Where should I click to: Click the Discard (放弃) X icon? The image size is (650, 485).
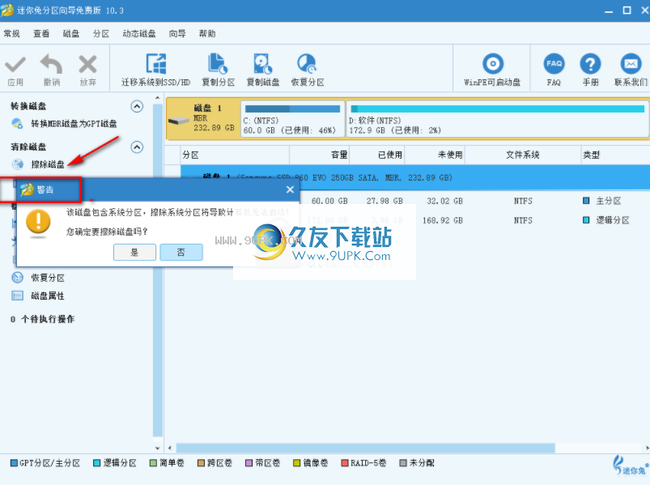click(x=88, y=65)
